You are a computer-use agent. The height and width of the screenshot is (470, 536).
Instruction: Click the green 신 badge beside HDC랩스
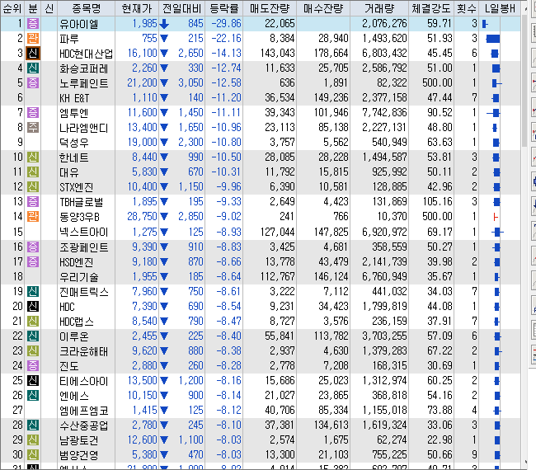33,322
